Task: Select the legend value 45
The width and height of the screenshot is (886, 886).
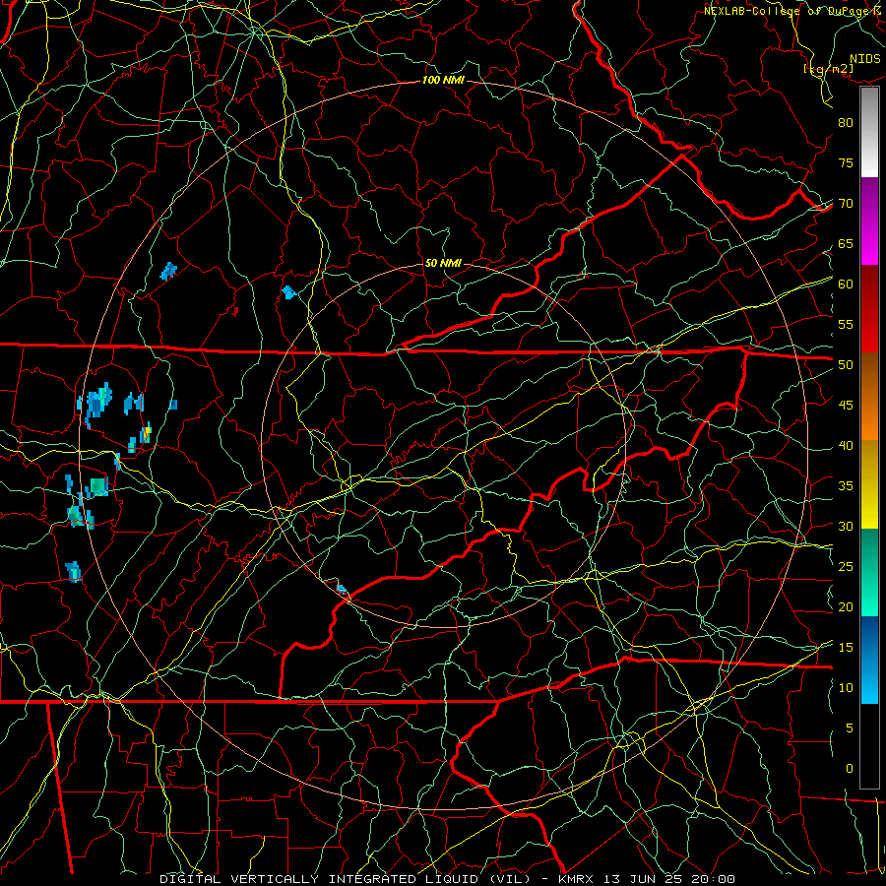Action: (846, 406)
